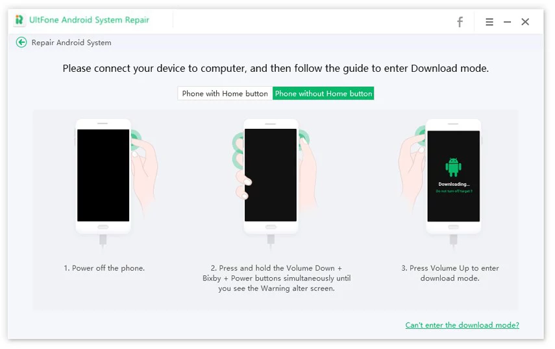The width and height of the screenshot is (555, 349).
Task: Go back using the green arrow icon
Action: coord(21,43)
